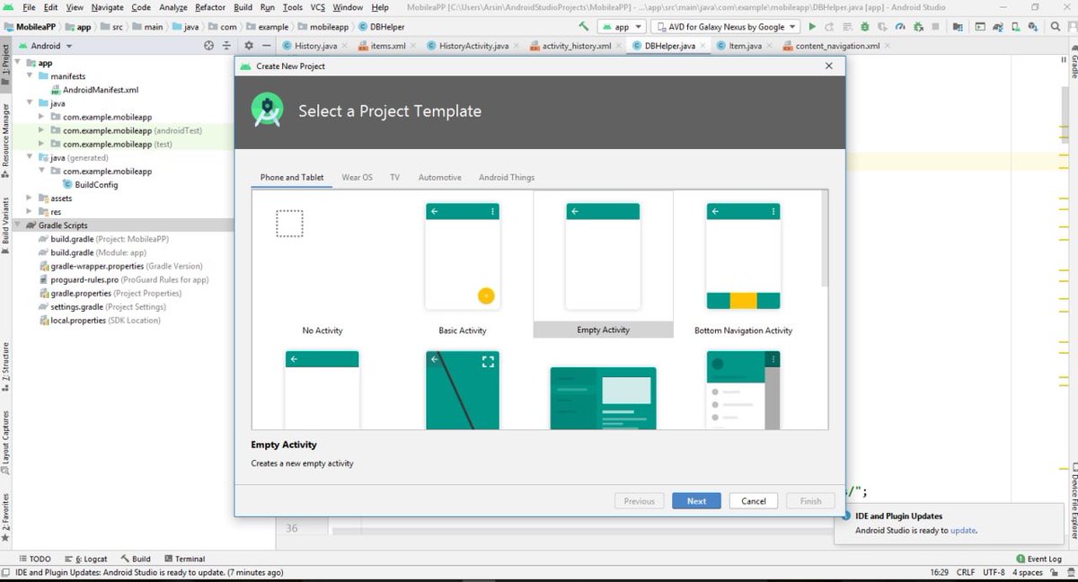Expand com.example.mobileapp (androidTest) package
This screenshot has height=582, width=1078.
(42, 130)
